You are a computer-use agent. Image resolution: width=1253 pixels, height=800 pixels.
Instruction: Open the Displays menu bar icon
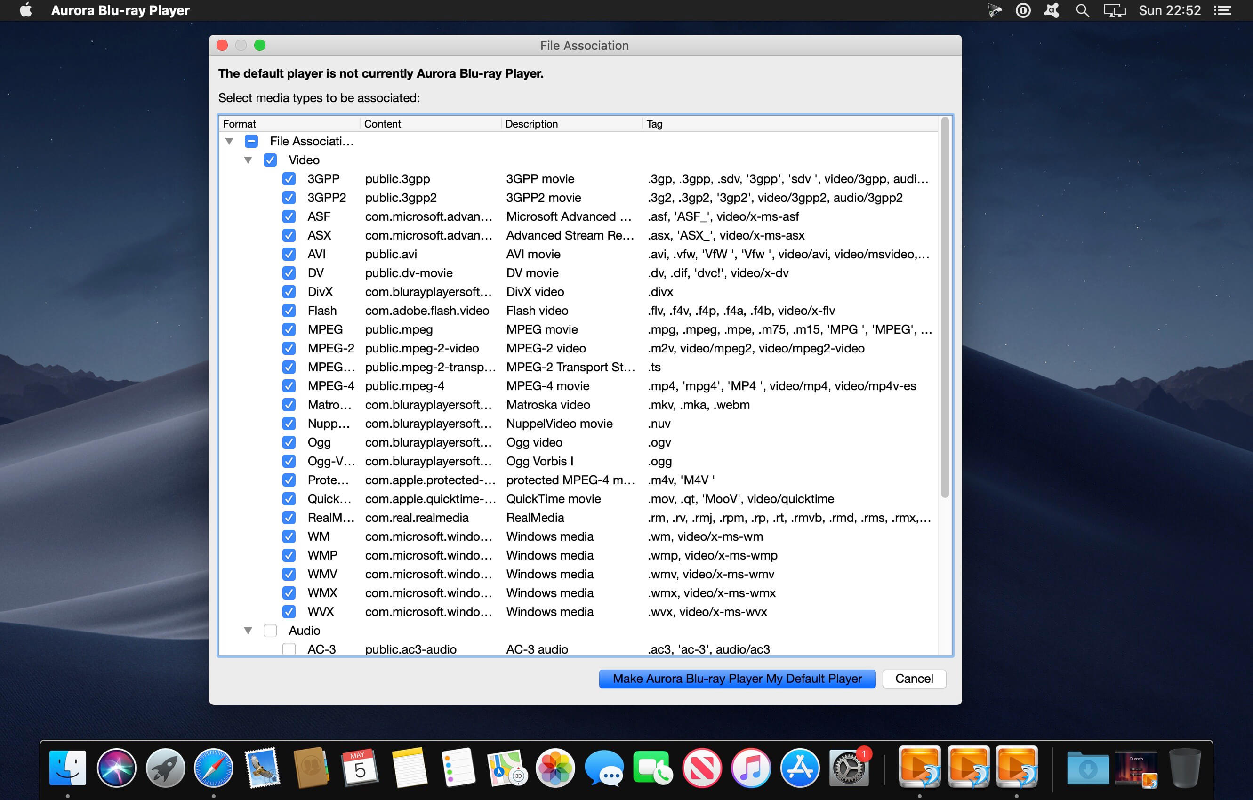point(1115,10)
